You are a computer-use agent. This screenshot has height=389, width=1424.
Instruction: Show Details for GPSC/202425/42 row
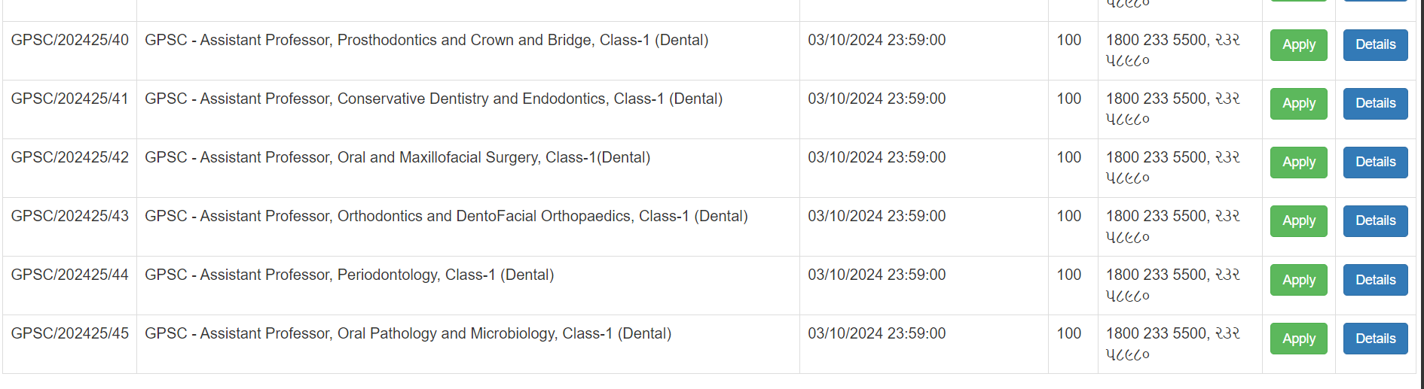[x=1375, y=163]
